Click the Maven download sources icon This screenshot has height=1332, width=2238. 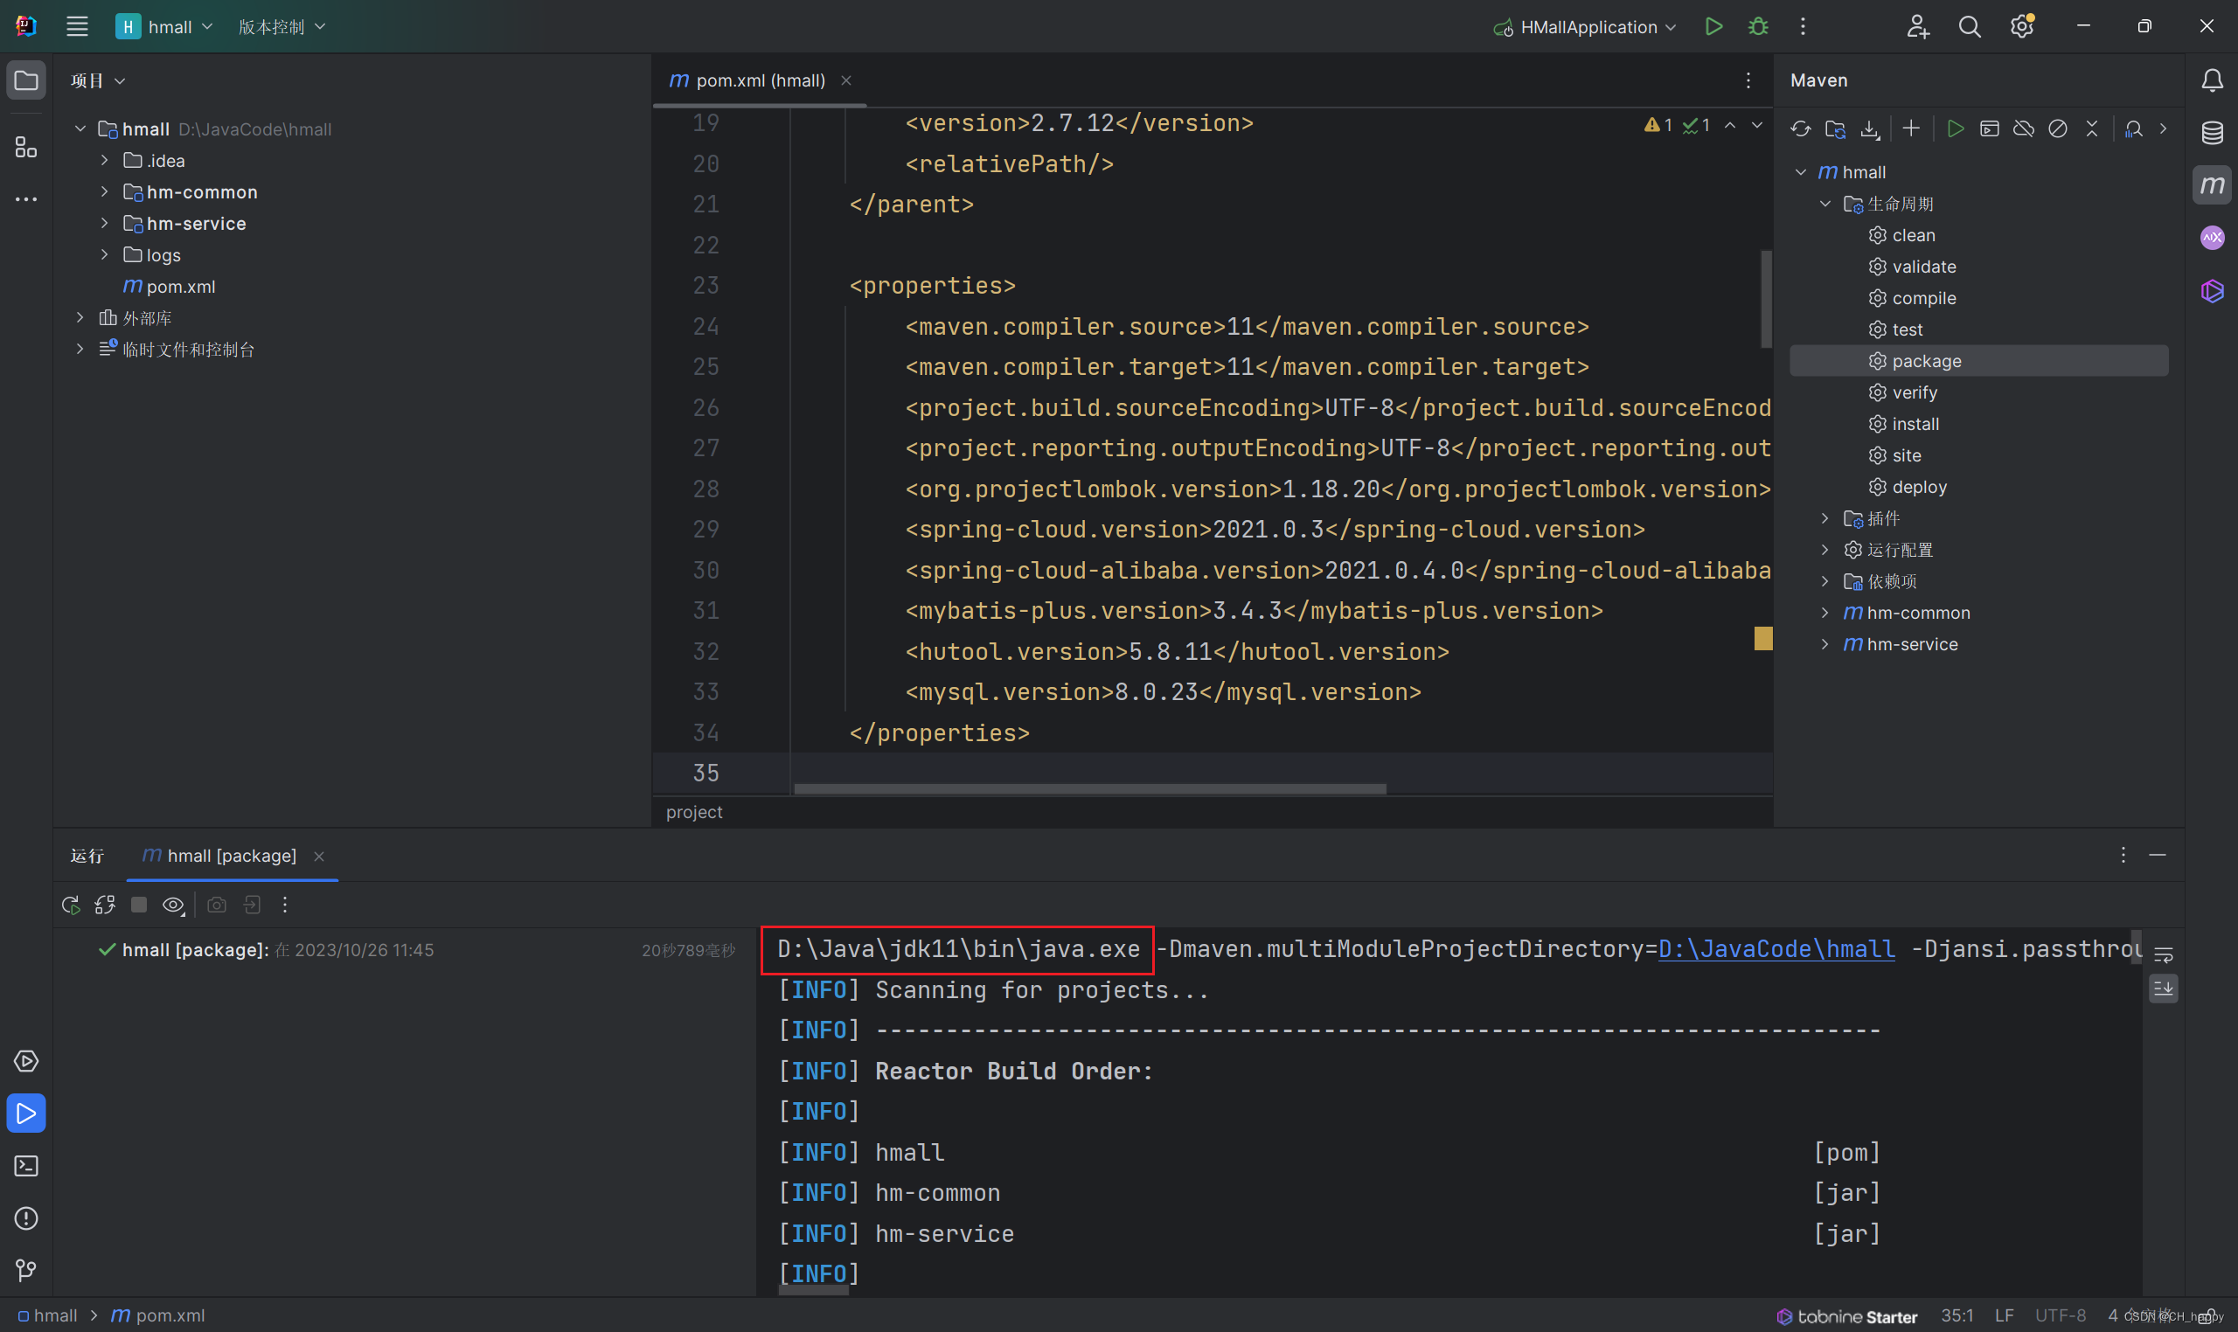point(1870,128)
